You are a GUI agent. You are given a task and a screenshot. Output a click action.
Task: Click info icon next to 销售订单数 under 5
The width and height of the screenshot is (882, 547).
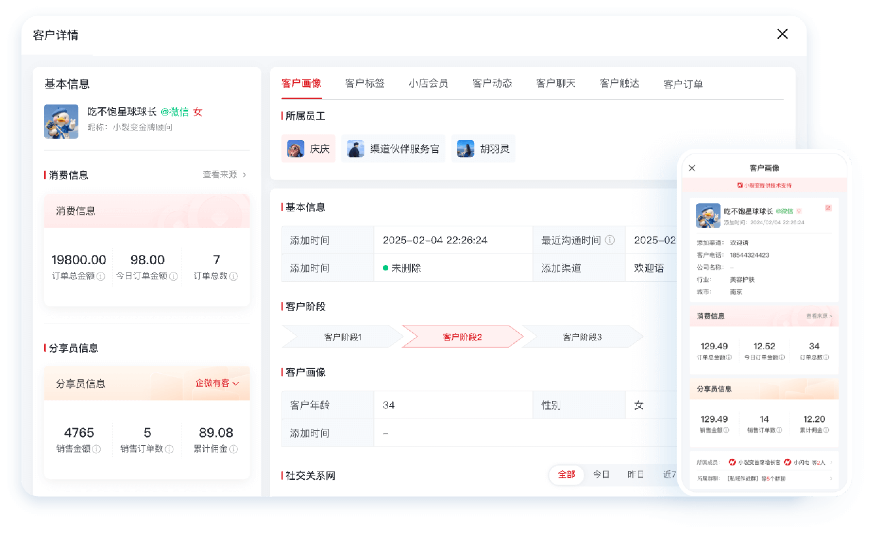point(169,449)
